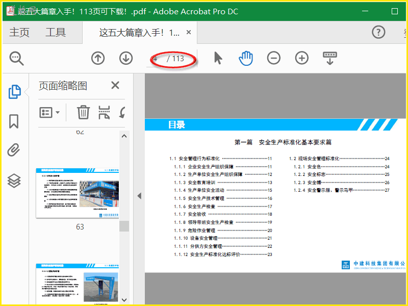
Task: Zoom out with the minus button
Action: click(x=274, y=58)
